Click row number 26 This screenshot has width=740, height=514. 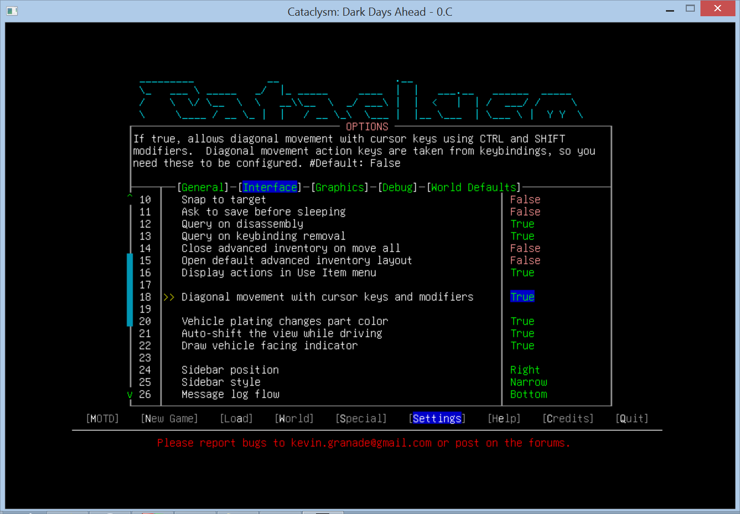pos(145,394)
